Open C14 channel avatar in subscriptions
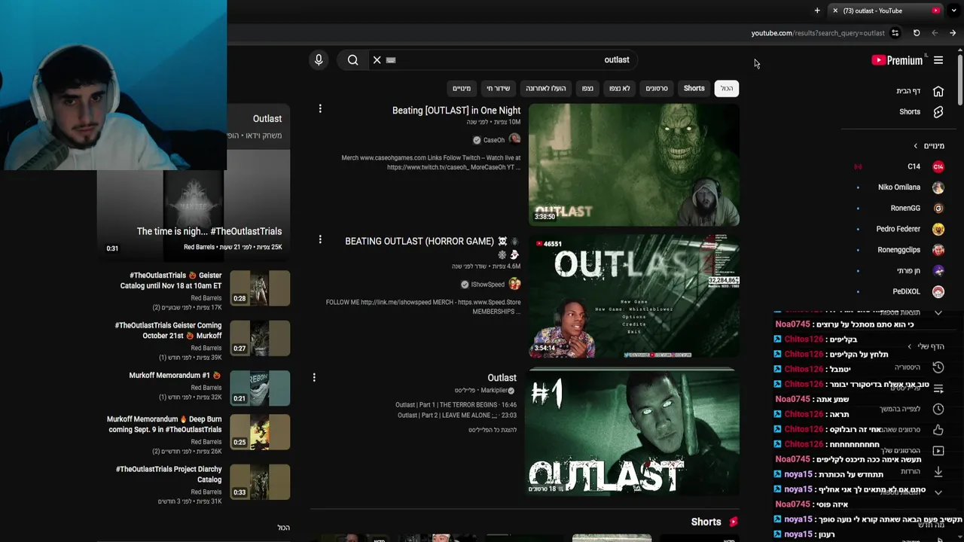 coord(938,166)
